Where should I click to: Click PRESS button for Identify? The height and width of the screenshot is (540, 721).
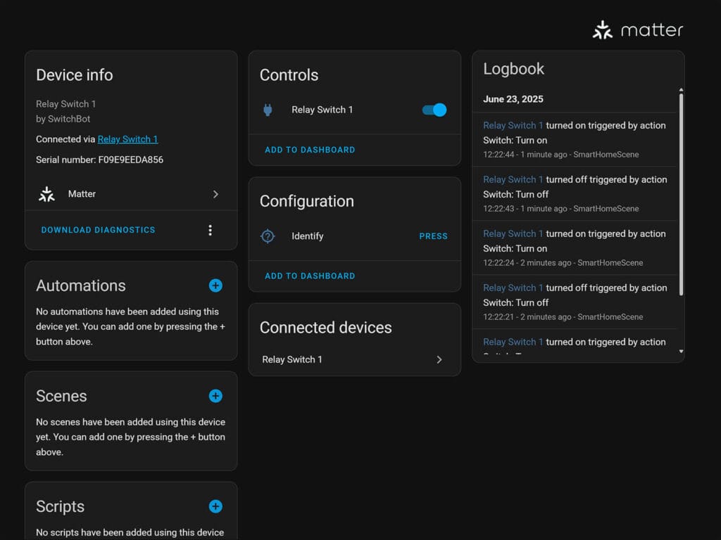[x=433, y=236]
